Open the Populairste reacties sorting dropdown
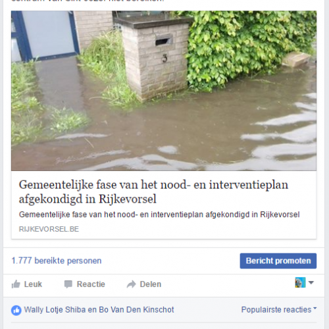The height and width of the screenshot is (329, 329). [279, 310]
